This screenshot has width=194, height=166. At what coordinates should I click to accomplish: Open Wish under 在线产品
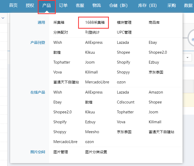(58, 92)
